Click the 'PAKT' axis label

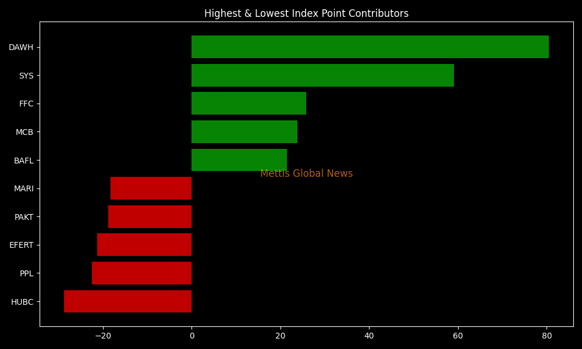pos(24,217)
